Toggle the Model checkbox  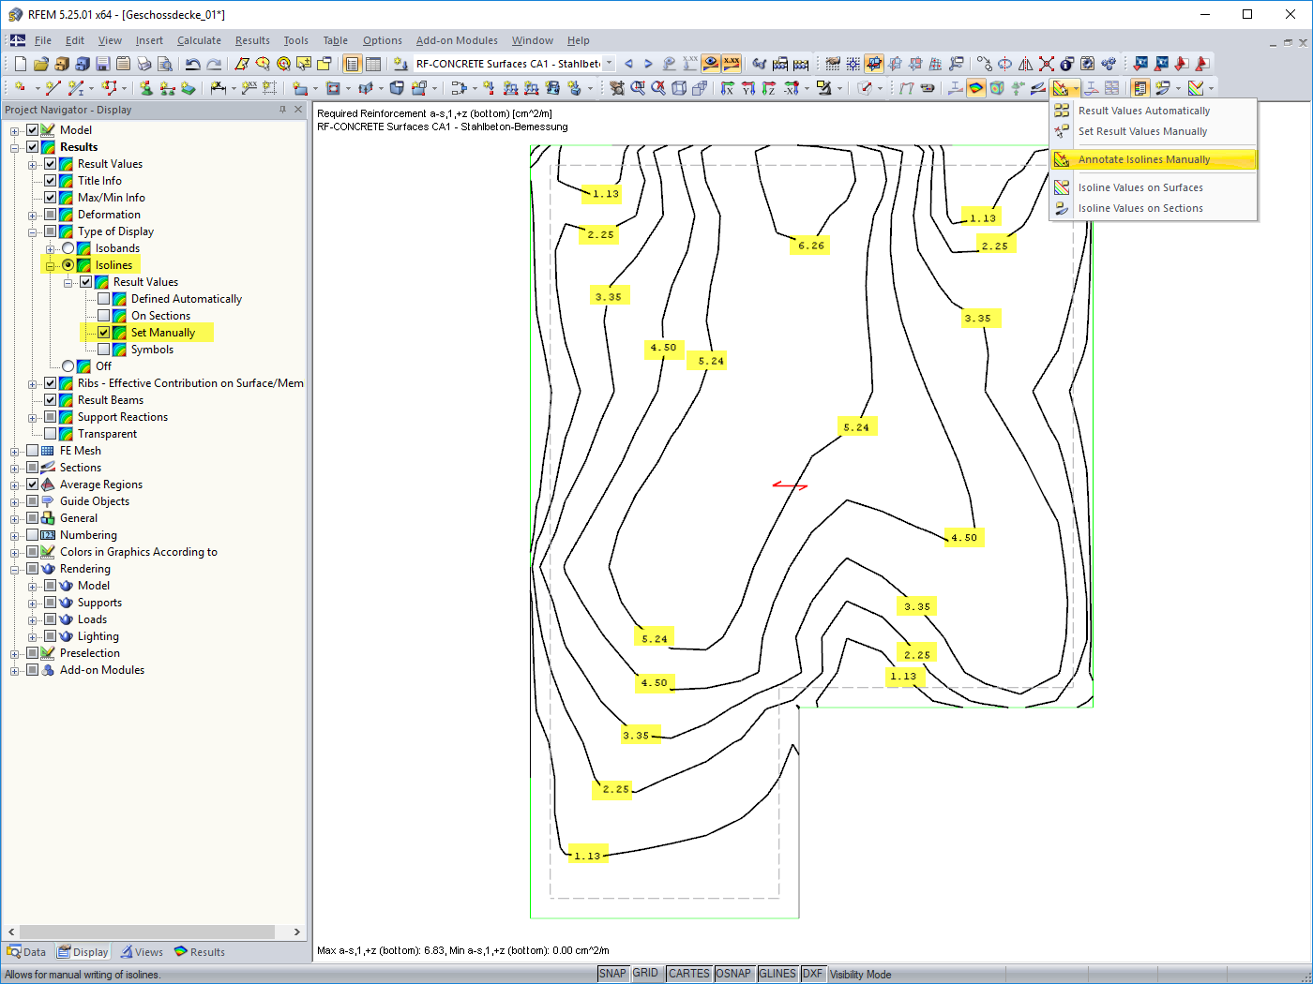click(33, 130)
